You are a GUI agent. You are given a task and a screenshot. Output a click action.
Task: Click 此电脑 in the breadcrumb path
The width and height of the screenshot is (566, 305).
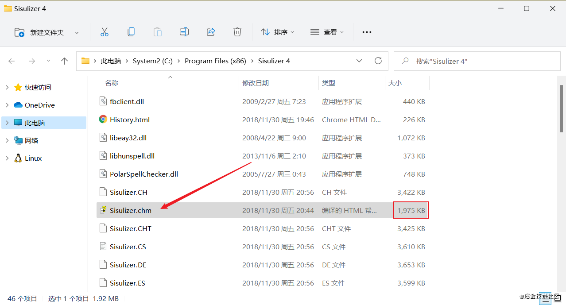point(111,61)
